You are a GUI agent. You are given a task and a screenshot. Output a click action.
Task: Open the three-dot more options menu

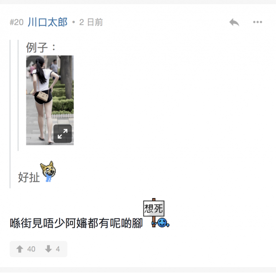pyautogui.click(x=258, y=22)
